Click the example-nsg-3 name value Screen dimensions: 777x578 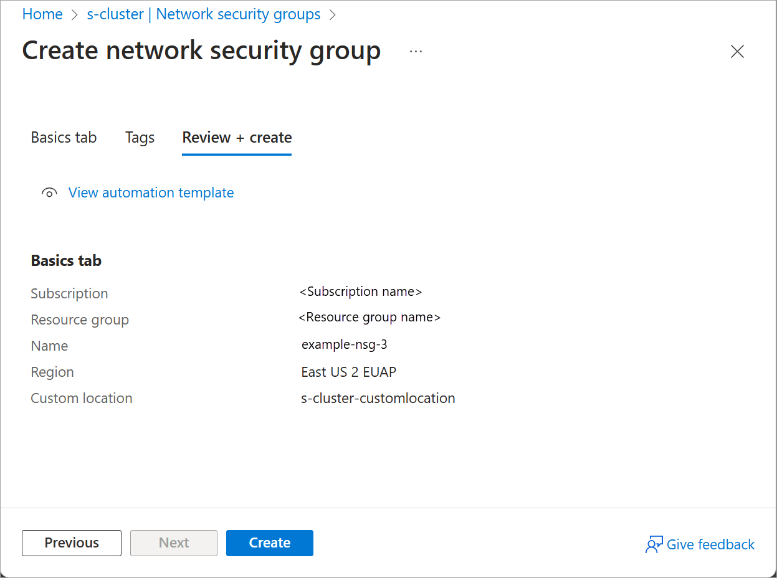[345, 344]
